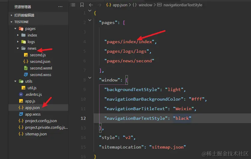Click the "pages/logs/logs" string on line 5
251x159 pixels.
(x=127, y=51)
